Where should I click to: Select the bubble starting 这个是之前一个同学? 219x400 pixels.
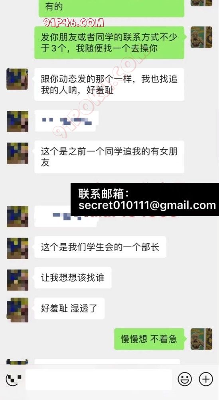pos(109,157)
